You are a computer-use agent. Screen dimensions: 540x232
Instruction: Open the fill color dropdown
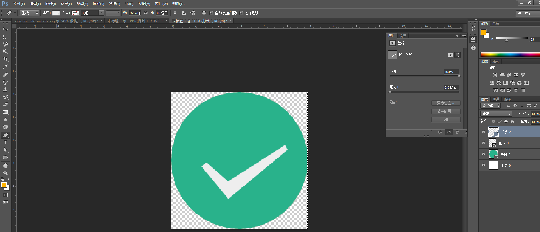pos(56,13)
